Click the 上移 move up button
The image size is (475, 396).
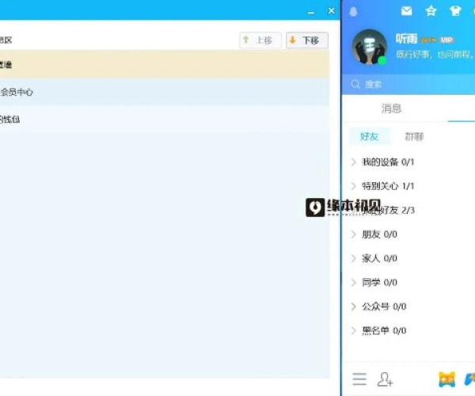260,40
